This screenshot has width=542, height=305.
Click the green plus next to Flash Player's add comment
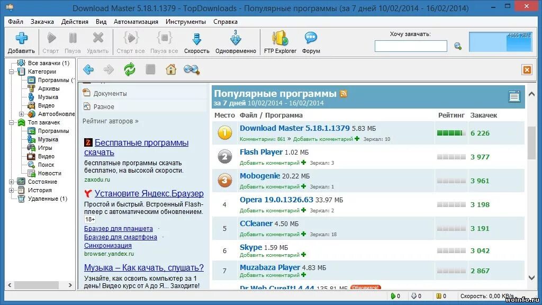[303, 163]
